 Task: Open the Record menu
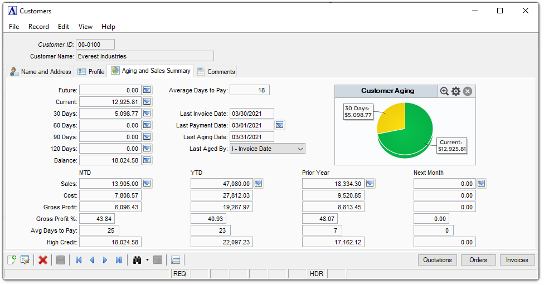pos(38,27)
